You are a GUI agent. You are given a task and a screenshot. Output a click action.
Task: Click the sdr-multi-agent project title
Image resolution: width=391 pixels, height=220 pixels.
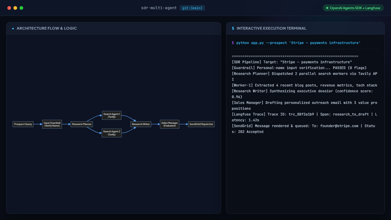coord(159,8)
